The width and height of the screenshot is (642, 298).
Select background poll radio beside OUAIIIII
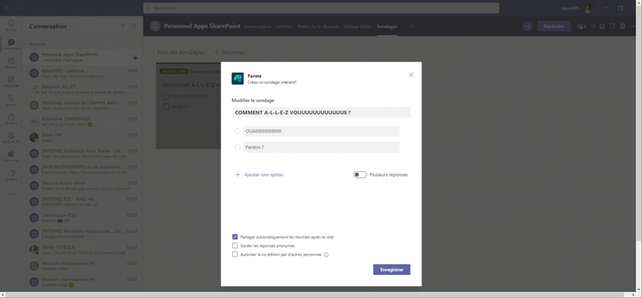166,97
